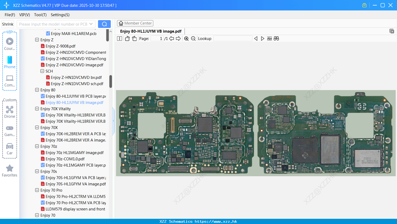Rotate the page clockwise

coord(134,39)
